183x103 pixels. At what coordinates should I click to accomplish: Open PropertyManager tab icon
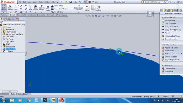pyautogui.click(x=5, y=19)
